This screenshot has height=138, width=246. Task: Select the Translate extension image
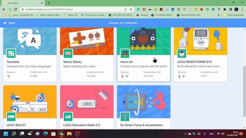coord(30,41)
